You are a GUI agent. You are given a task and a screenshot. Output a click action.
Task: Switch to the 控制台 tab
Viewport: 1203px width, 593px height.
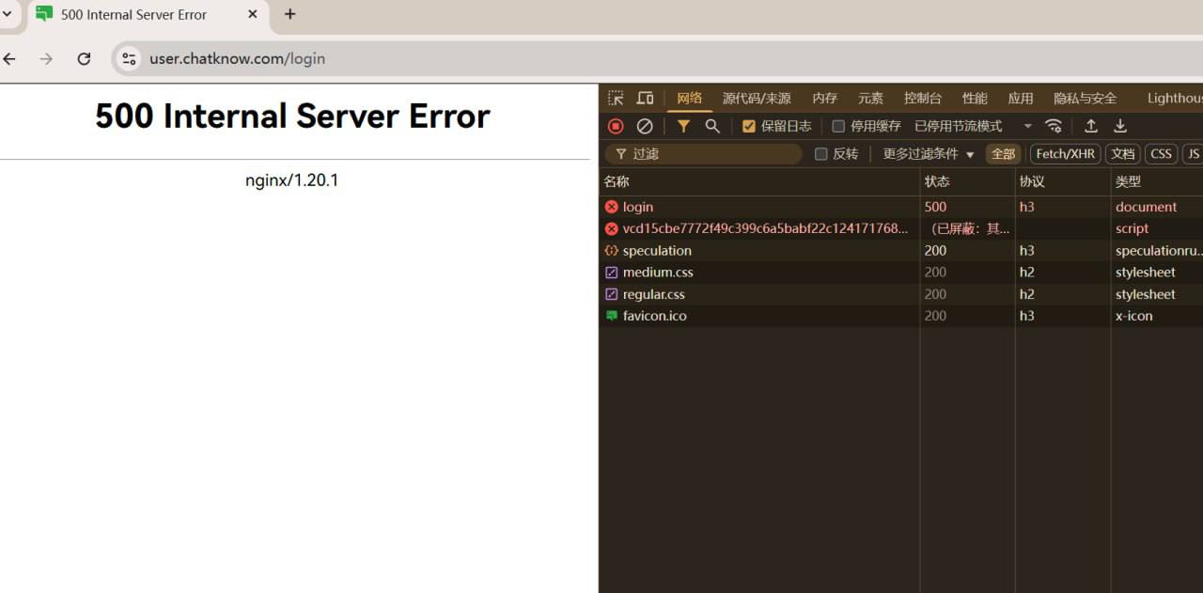point(922,99)
